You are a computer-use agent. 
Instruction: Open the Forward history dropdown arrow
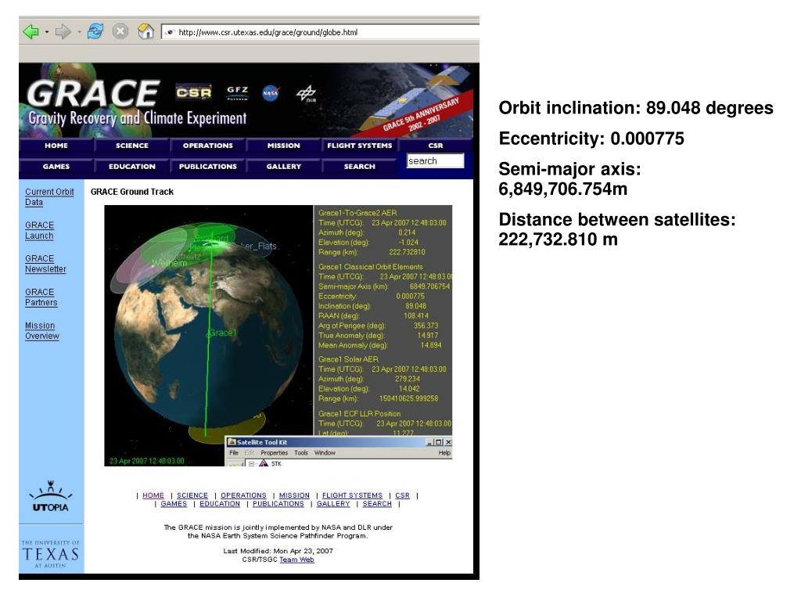coord(79,32)
